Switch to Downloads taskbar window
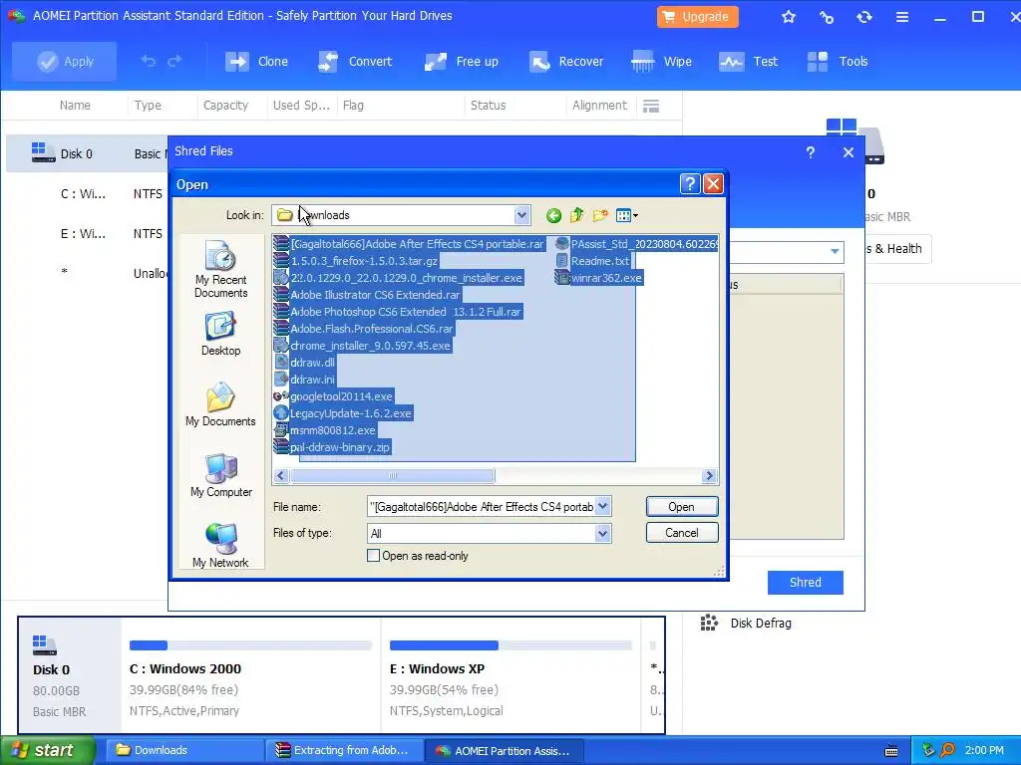The height and width of the screenshot is (765, 1021). 183,751
